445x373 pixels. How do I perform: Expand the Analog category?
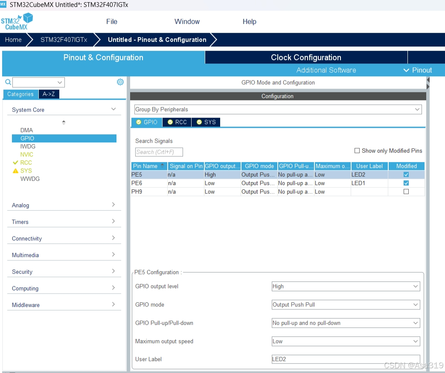point(64,205)
